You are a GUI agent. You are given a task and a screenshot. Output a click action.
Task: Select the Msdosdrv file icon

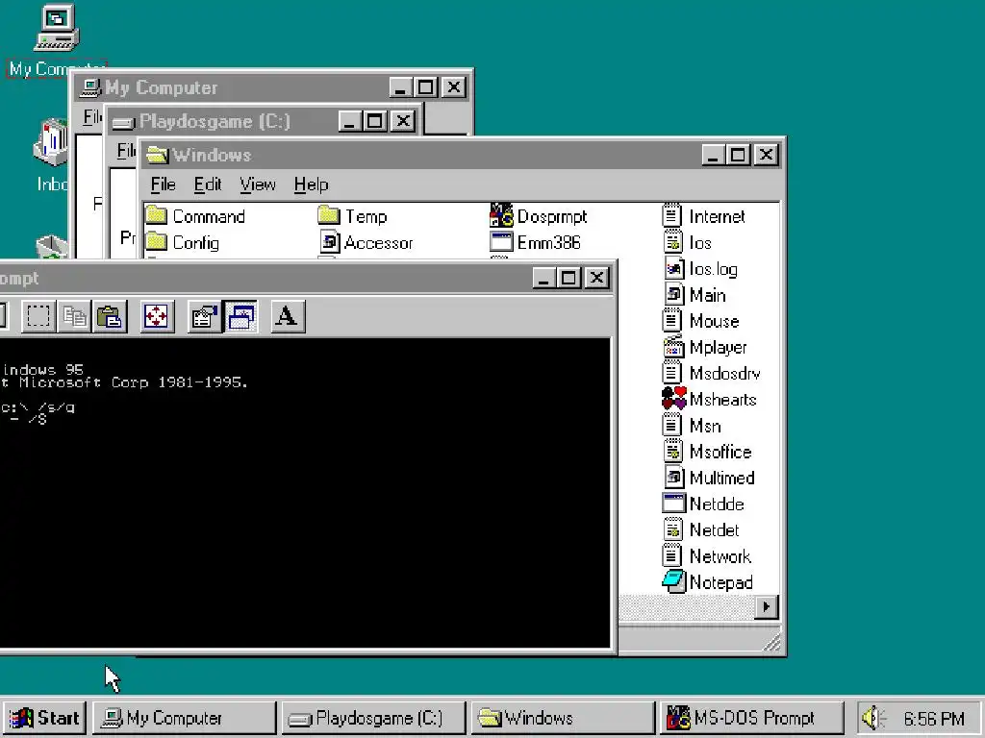pyautogui.click(x=672, y=373)
